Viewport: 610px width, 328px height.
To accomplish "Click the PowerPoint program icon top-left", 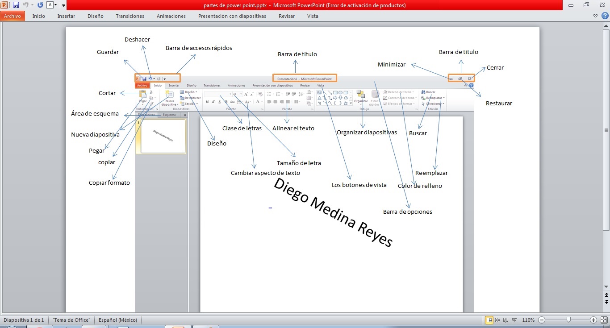I will click(x=4, y=4).
